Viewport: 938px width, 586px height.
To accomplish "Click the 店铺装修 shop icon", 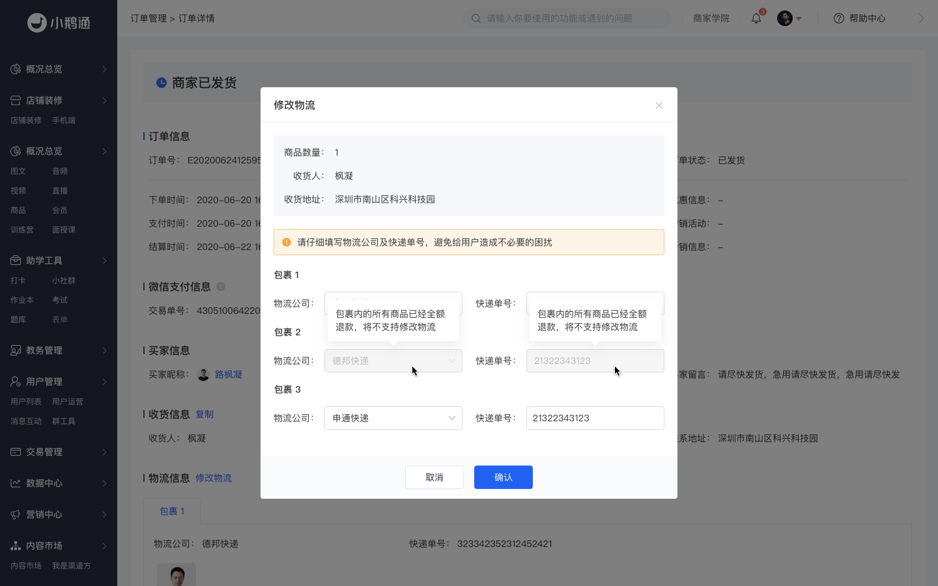I will click(16, 100).
